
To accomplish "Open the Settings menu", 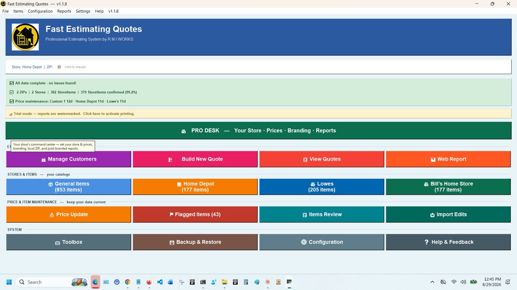I will click(83, 11).
